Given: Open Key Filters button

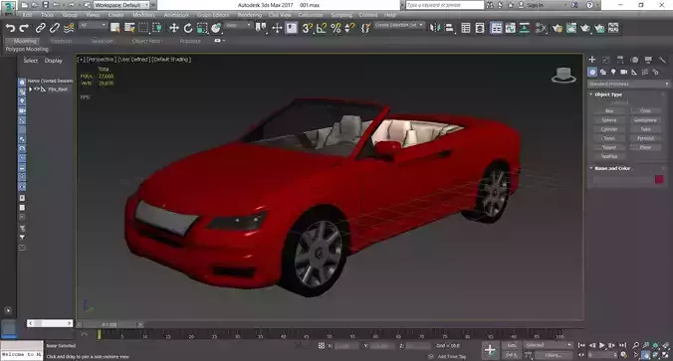Looking at the screenshot, I should pos(554,355).
